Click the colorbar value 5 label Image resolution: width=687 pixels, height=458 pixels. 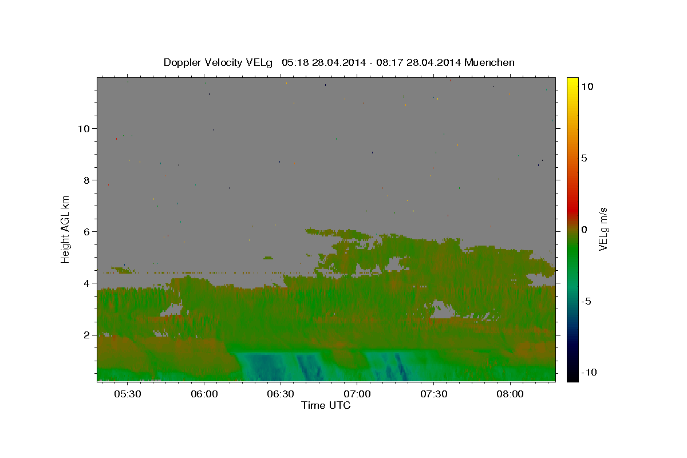(x=584, y=158)
